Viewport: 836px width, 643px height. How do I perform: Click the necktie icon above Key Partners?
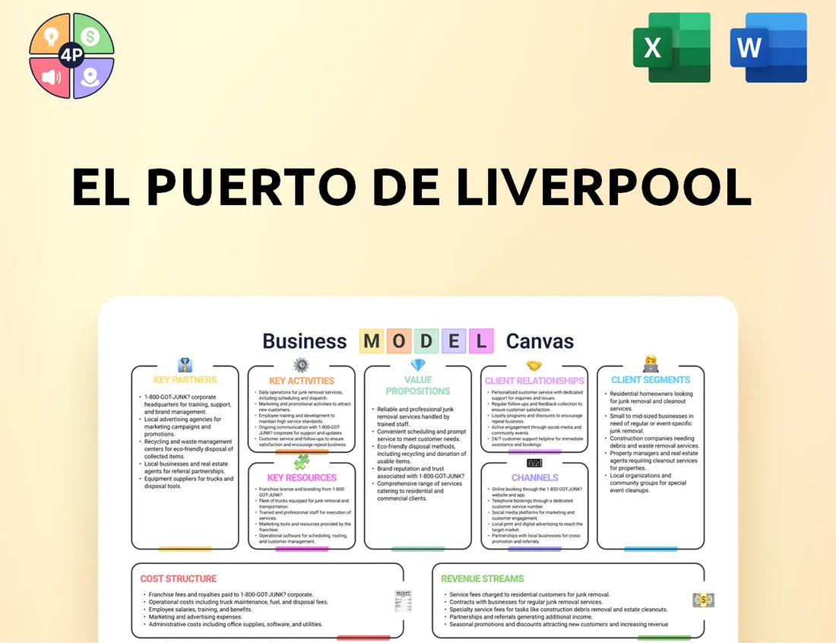[185, 366]
